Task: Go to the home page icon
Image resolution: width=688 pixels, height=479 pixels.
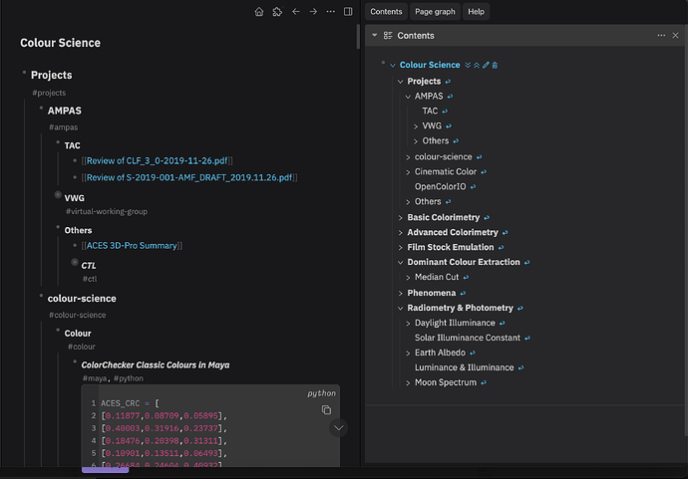Action: pyautogui.click(x=259, y=11)
